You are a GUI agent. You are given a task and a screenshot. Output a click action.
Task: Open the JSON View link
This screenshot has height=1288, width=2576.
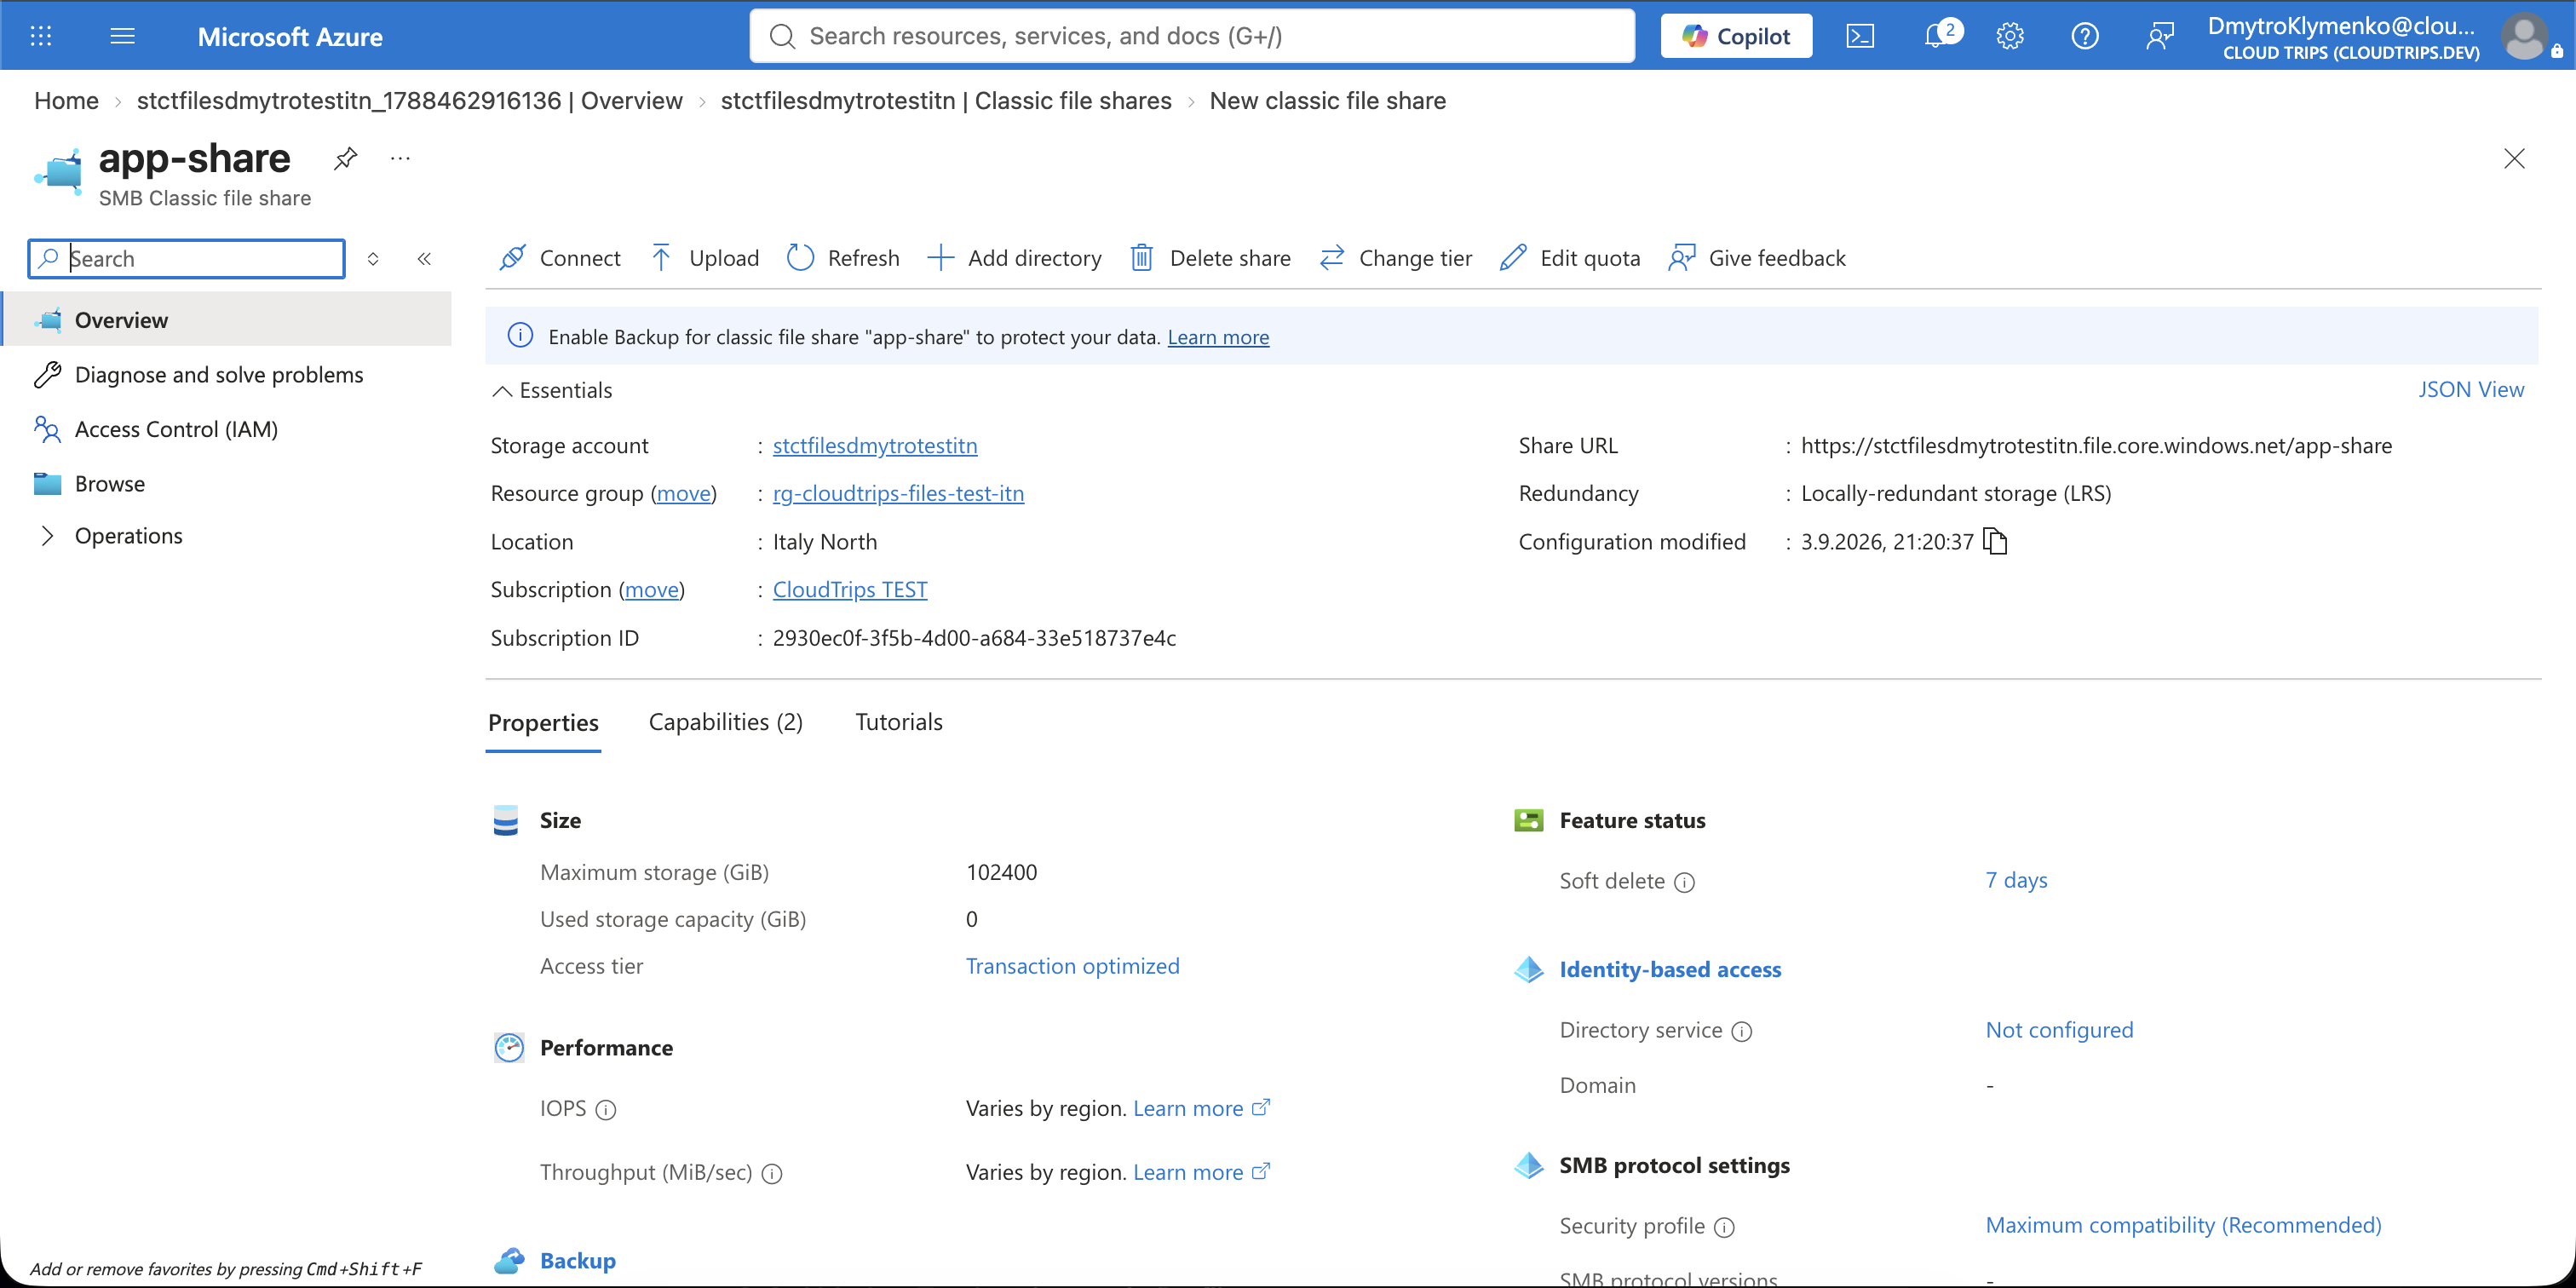[x=2470, y=389]
